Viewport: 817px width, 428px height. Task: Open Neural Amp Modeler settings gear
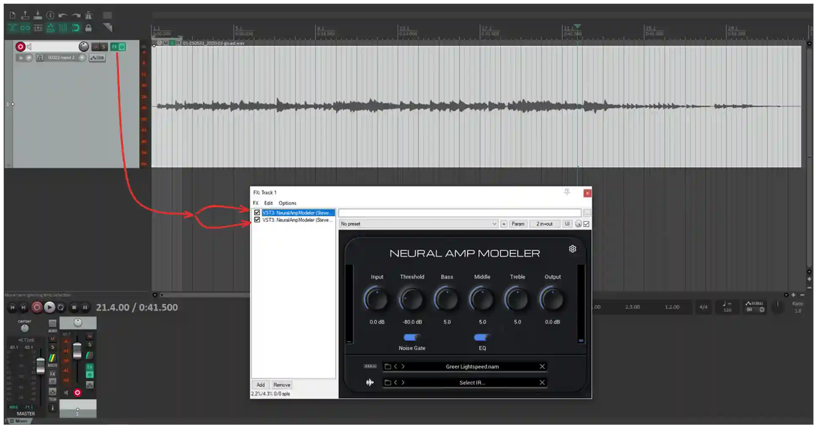pyautogui.click(x=572, y=249)
